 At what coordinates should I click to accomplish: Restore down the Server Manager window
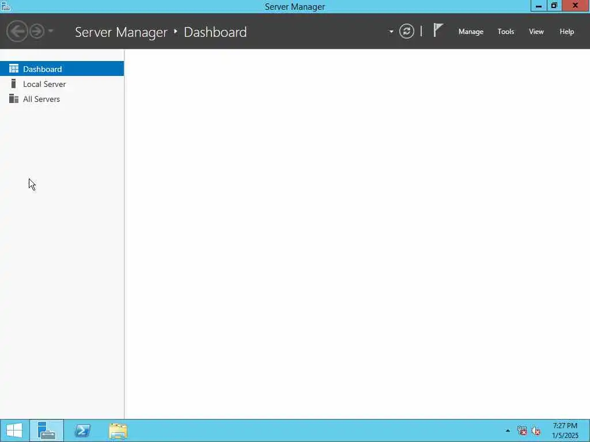click(x=554, y=6)
